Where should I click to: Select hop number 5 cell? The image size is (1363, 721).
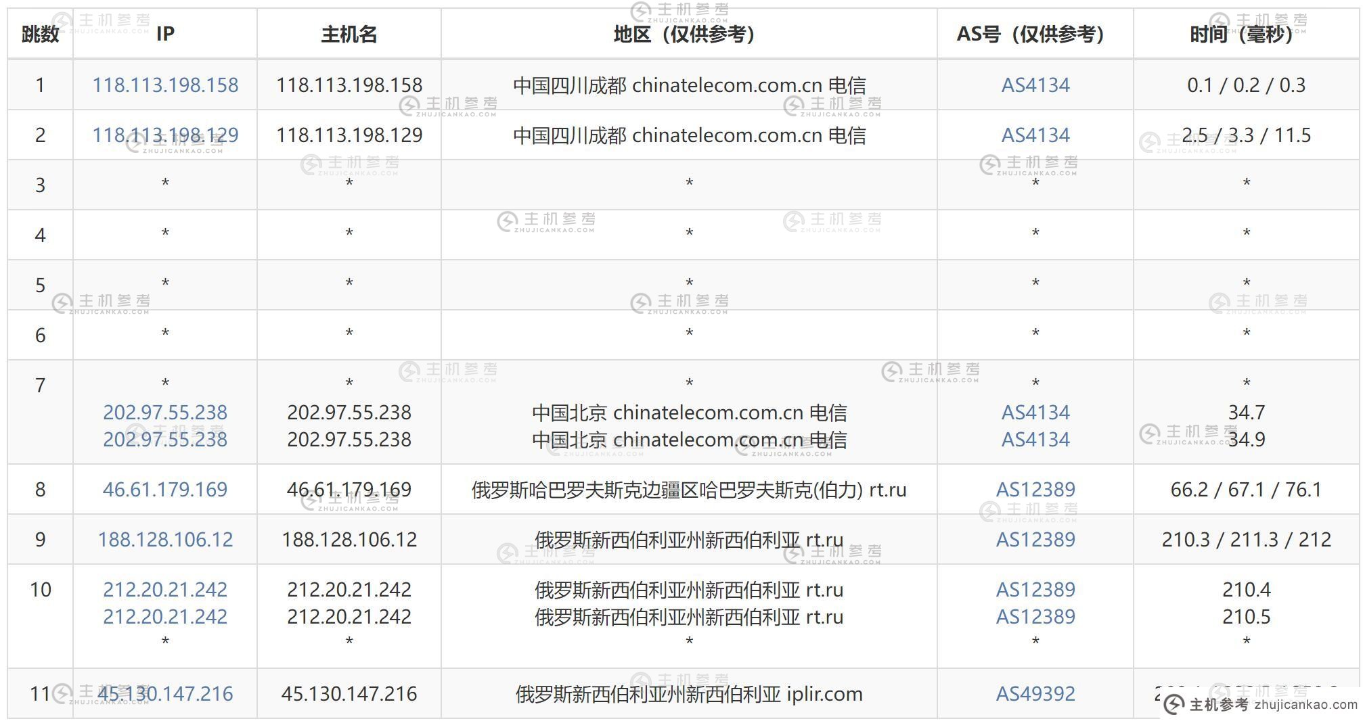coord(41,285)
